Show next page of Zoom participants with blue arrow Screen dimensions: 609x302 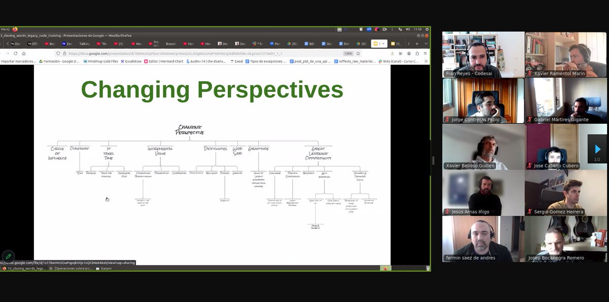click(598, 149)
